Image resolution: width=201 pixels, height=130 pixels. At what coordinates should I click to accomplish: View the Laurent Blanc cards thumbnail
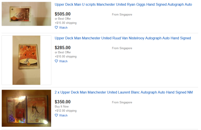(x=26, y=107)
